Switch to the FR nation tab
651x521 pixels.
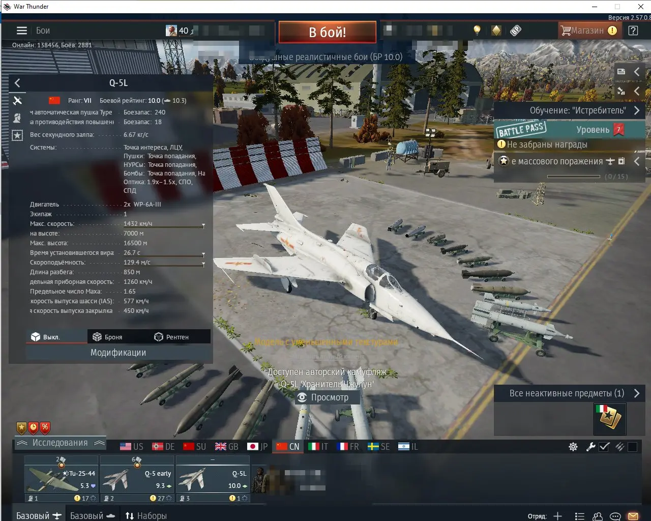pyautogui.click(x=348, y=447)
